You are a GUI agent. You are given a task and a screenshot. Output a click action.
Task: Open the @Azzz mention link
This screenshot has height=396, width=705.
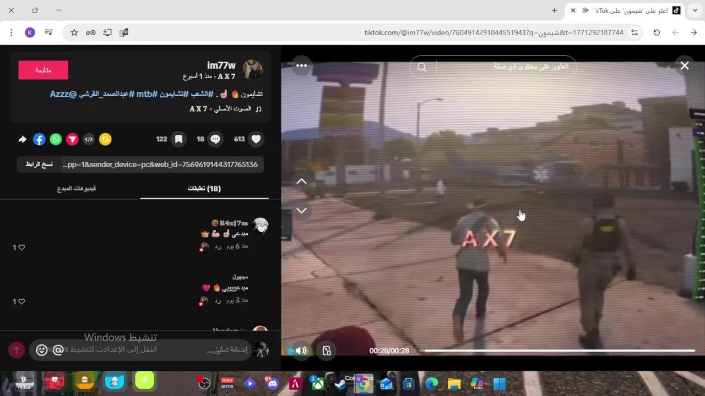pyautogui.click(x=63, y=94)
